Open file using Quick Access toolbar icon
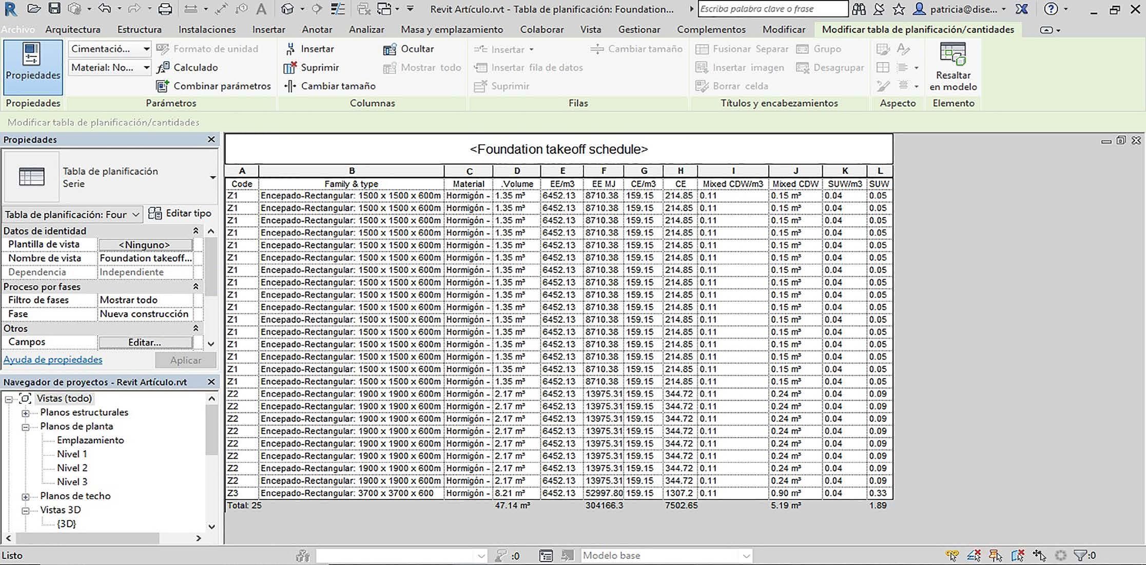 (x=34, y=9)
